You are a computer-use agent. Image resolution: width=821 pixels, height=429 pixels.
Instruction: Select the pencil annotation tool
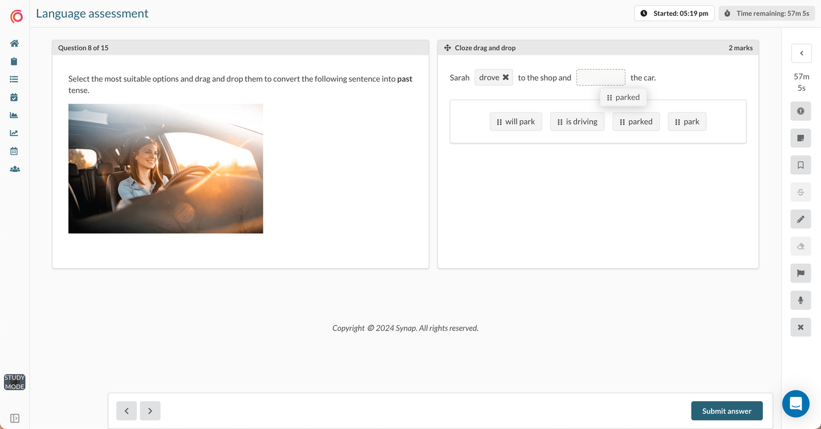(x=800, y=219)
